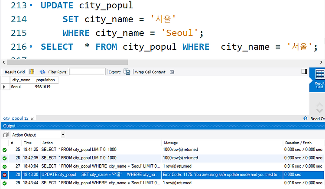Viewport: 325px width, 189px height.
Task: Click the city_name column header
Action: (x=21, y=80)
